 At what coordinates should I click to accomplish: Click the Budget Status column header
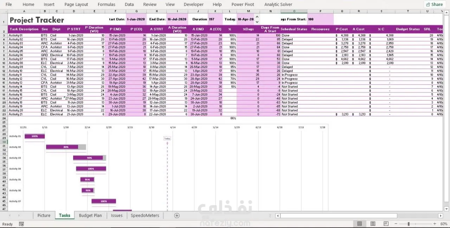408,29
